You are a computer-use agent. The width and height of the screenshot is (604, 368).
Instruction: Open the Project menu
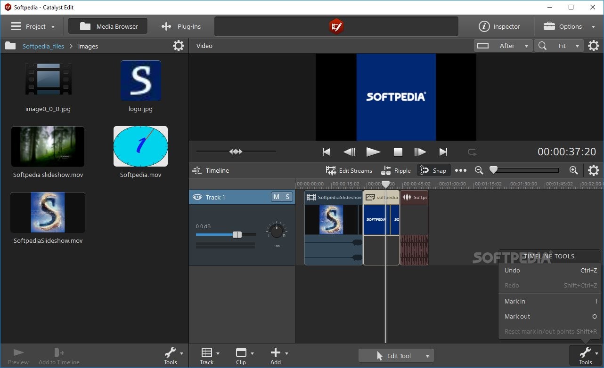[33, 26]
